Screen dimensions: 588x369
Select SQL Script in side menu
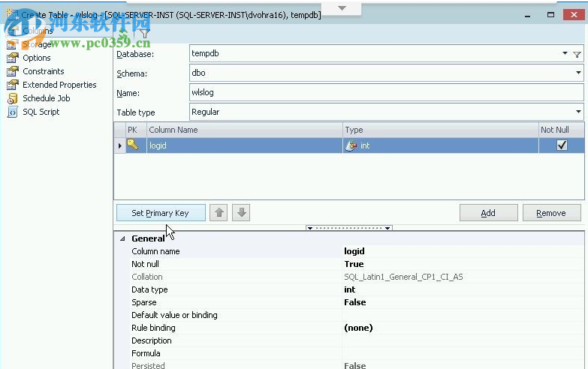tap(41, 112)
